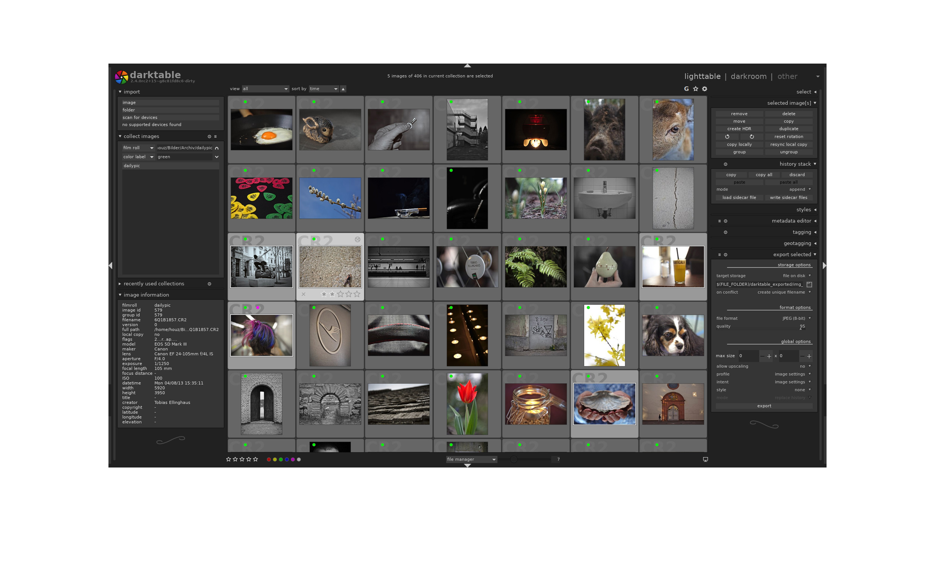Switch to darkroom view
This screenshot has width=935, height=561.
748,76
